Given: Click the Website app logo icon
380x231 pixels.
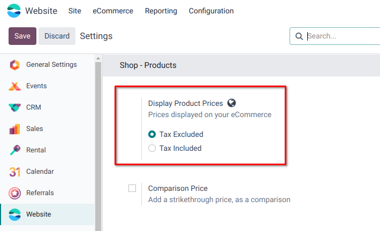Looking at the screenshot, I should click(x=14, y=11).
